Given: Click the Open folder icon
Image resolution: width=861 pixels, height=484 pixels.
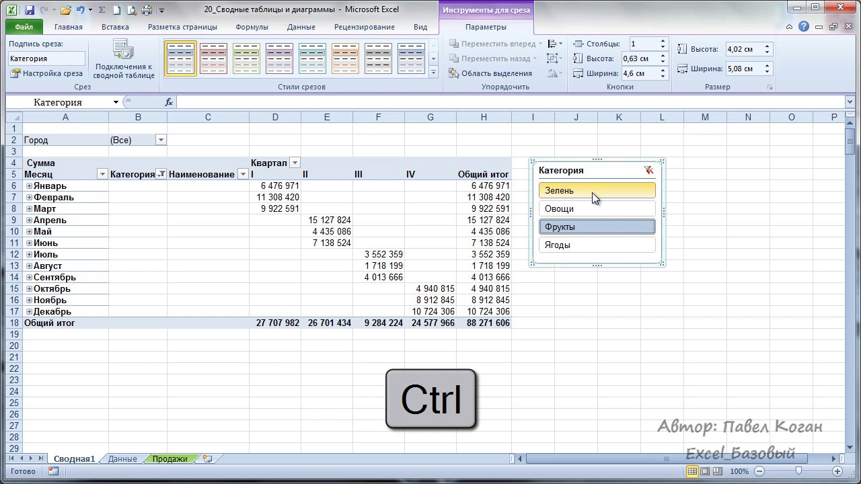Looking at the screenshot, I should pos(65,10).
